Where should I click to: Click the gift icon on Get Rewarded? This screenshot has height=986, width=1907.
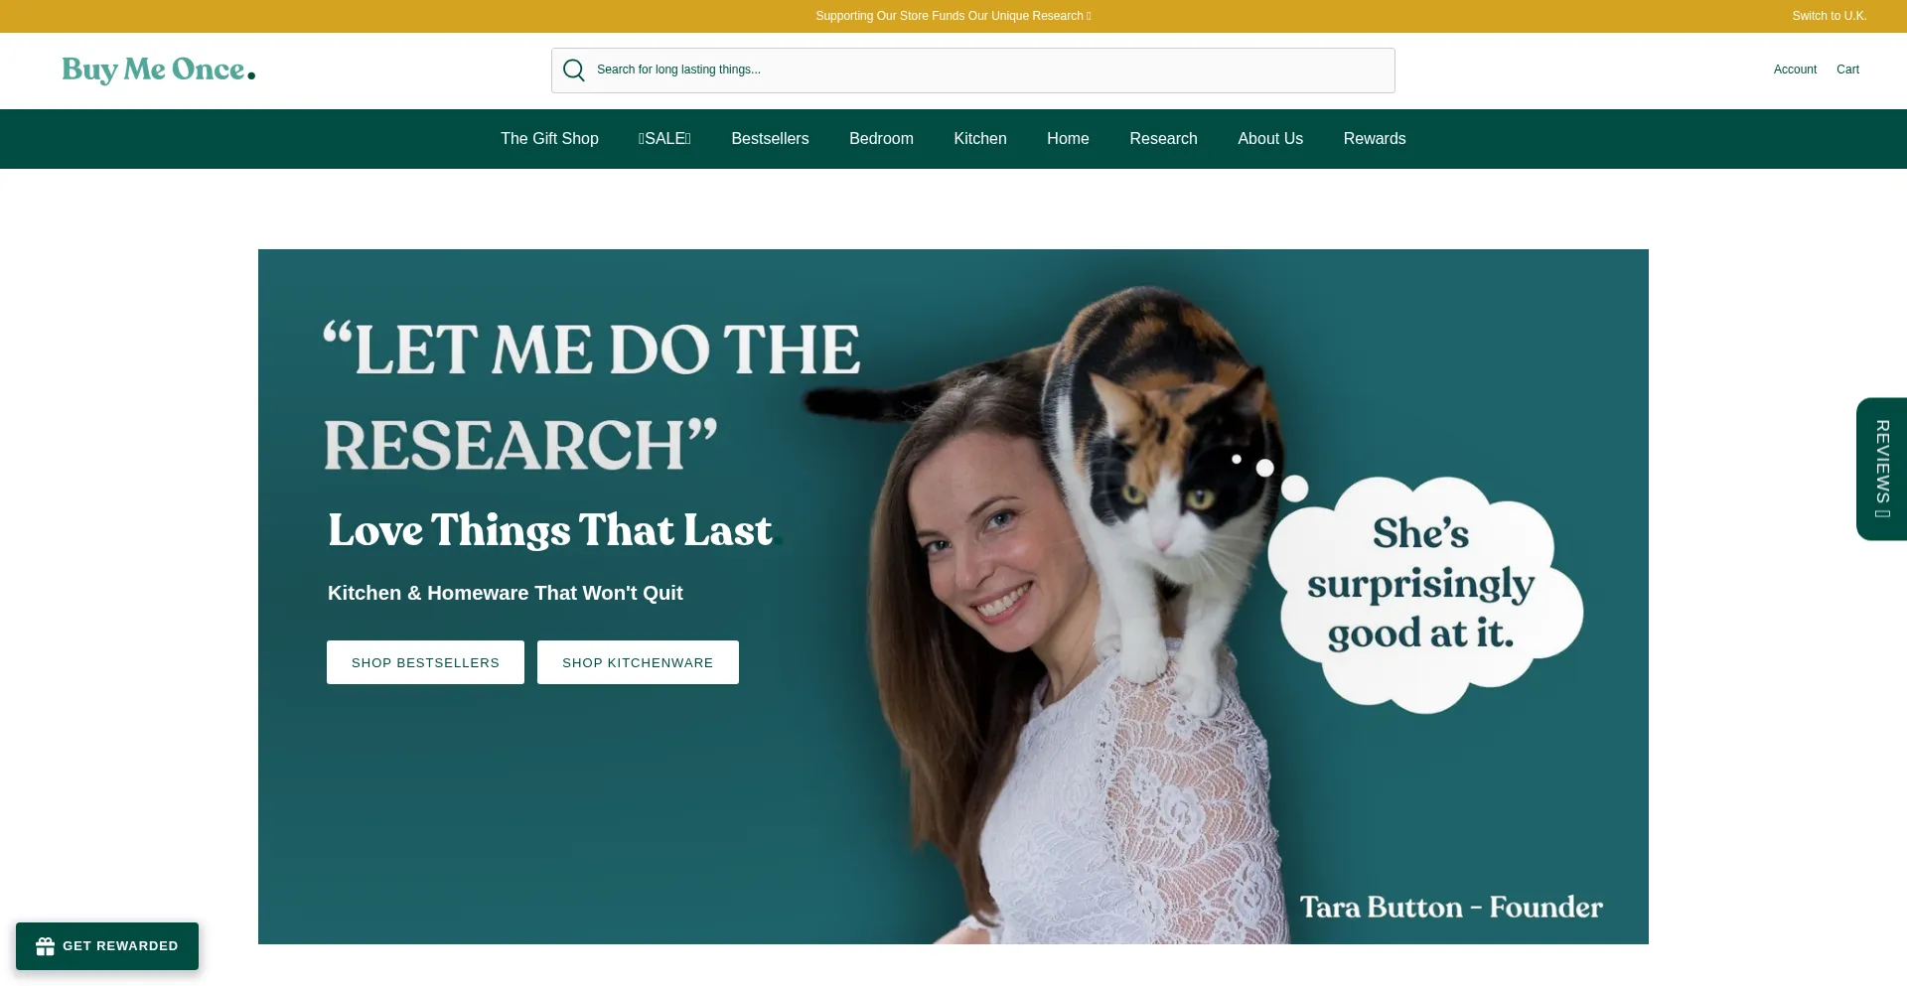[45, 946]
